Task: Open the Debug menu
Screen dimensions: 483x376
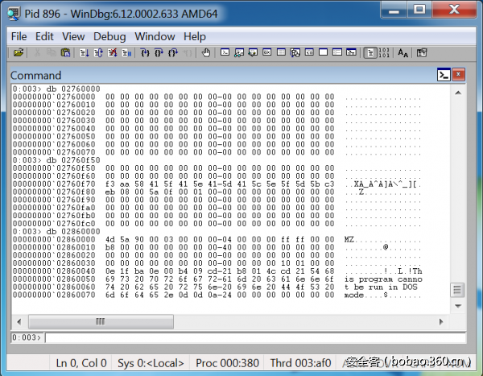Action: tap(109, 36)
